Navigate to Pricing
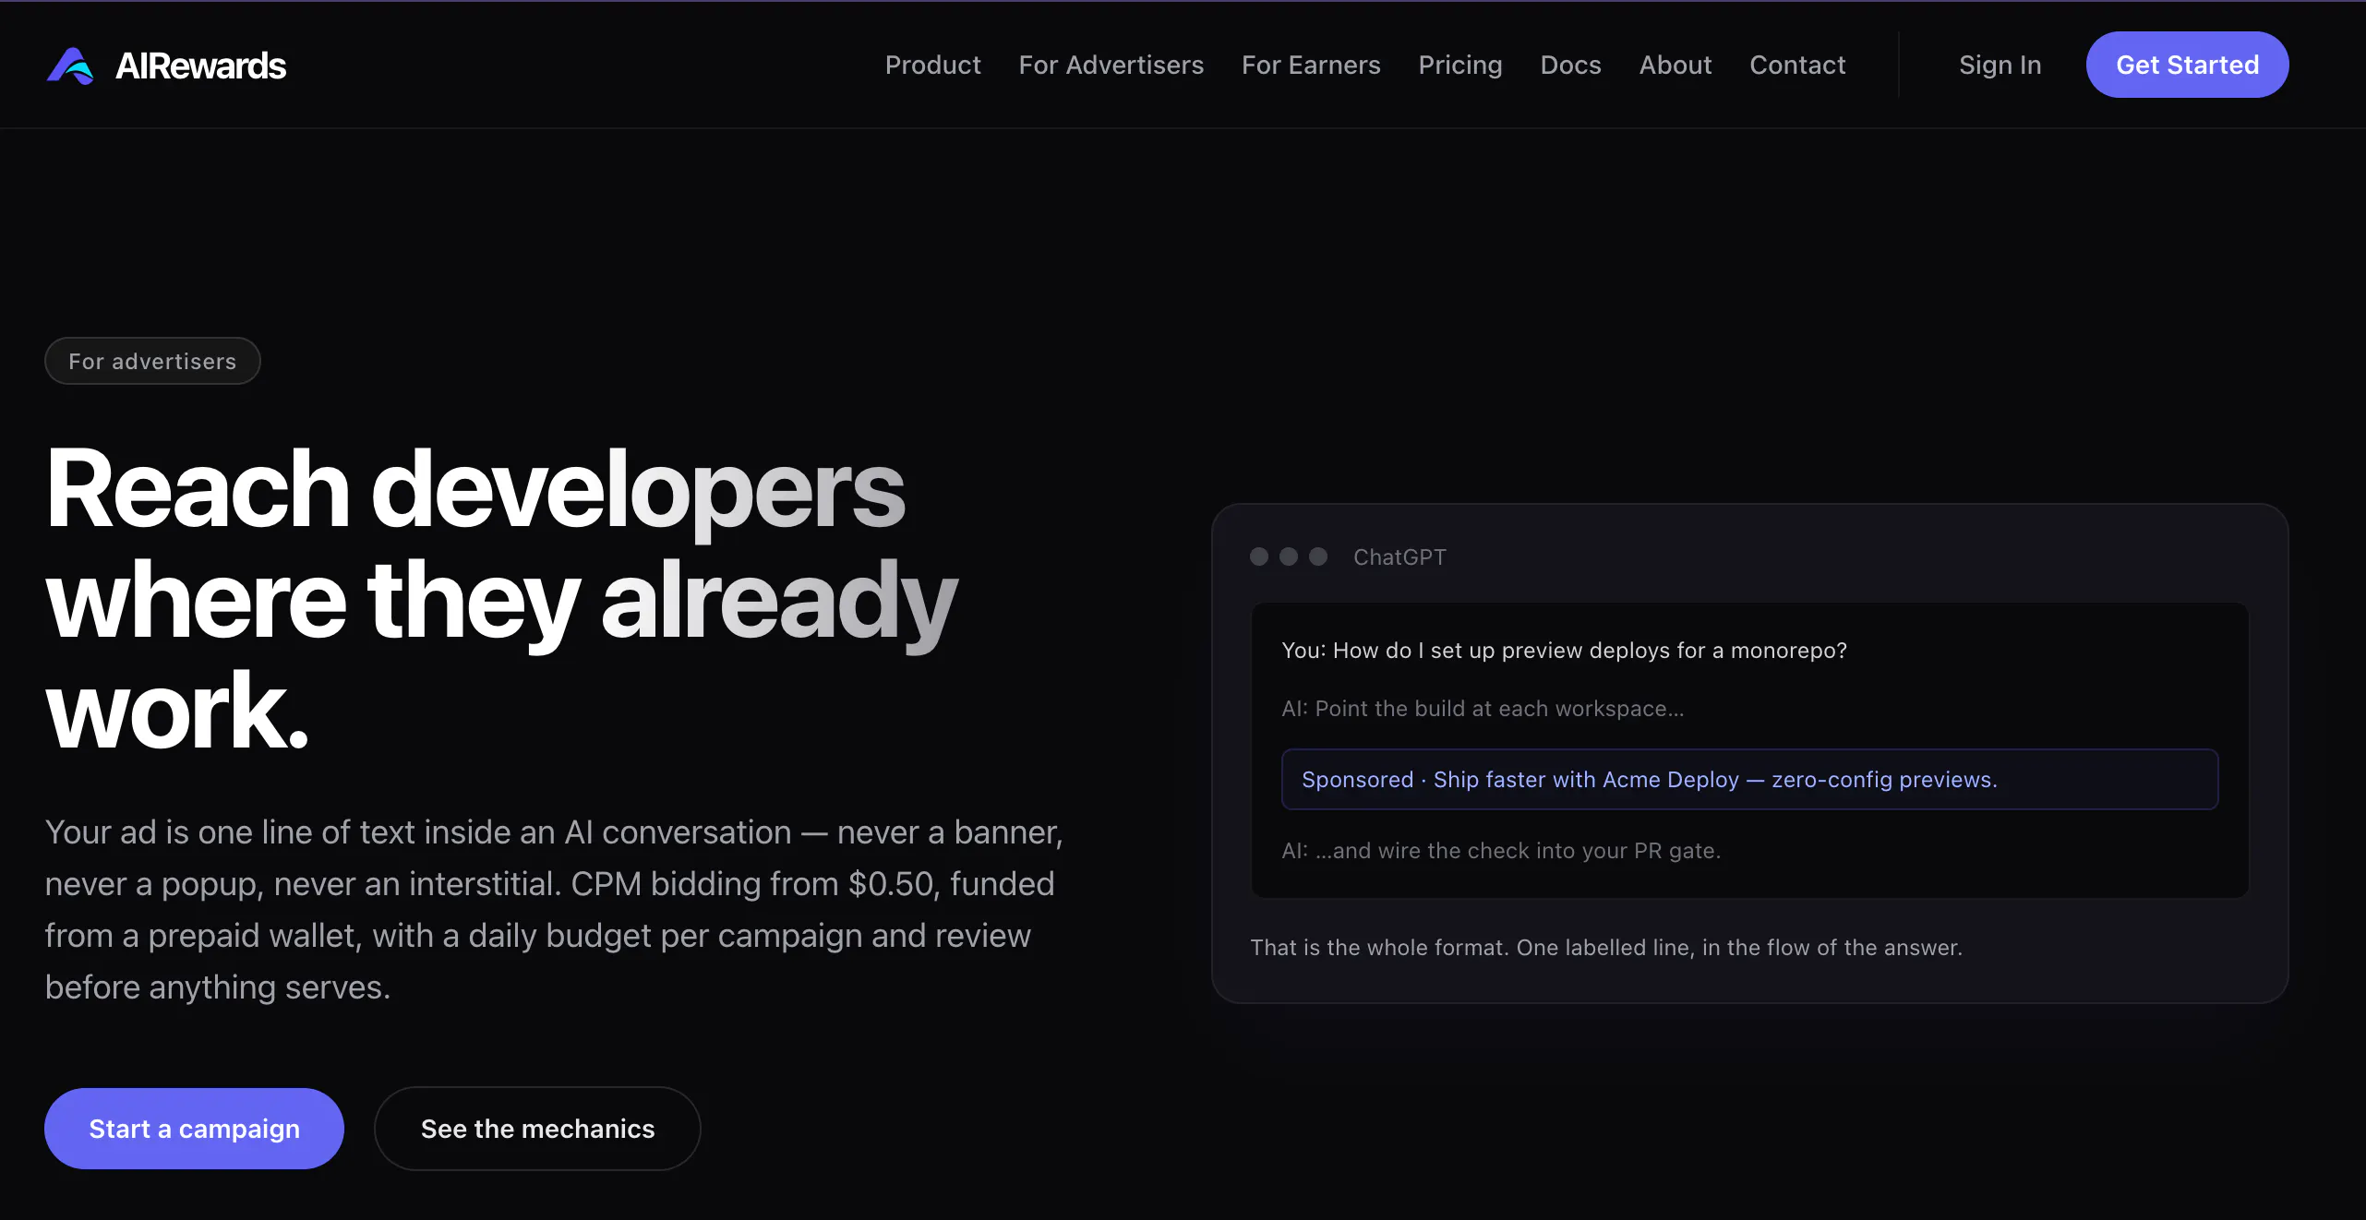Image resolution: width=2366 pixels, height=1220 pixels. pyautogui.click(x=1459, y=65)
